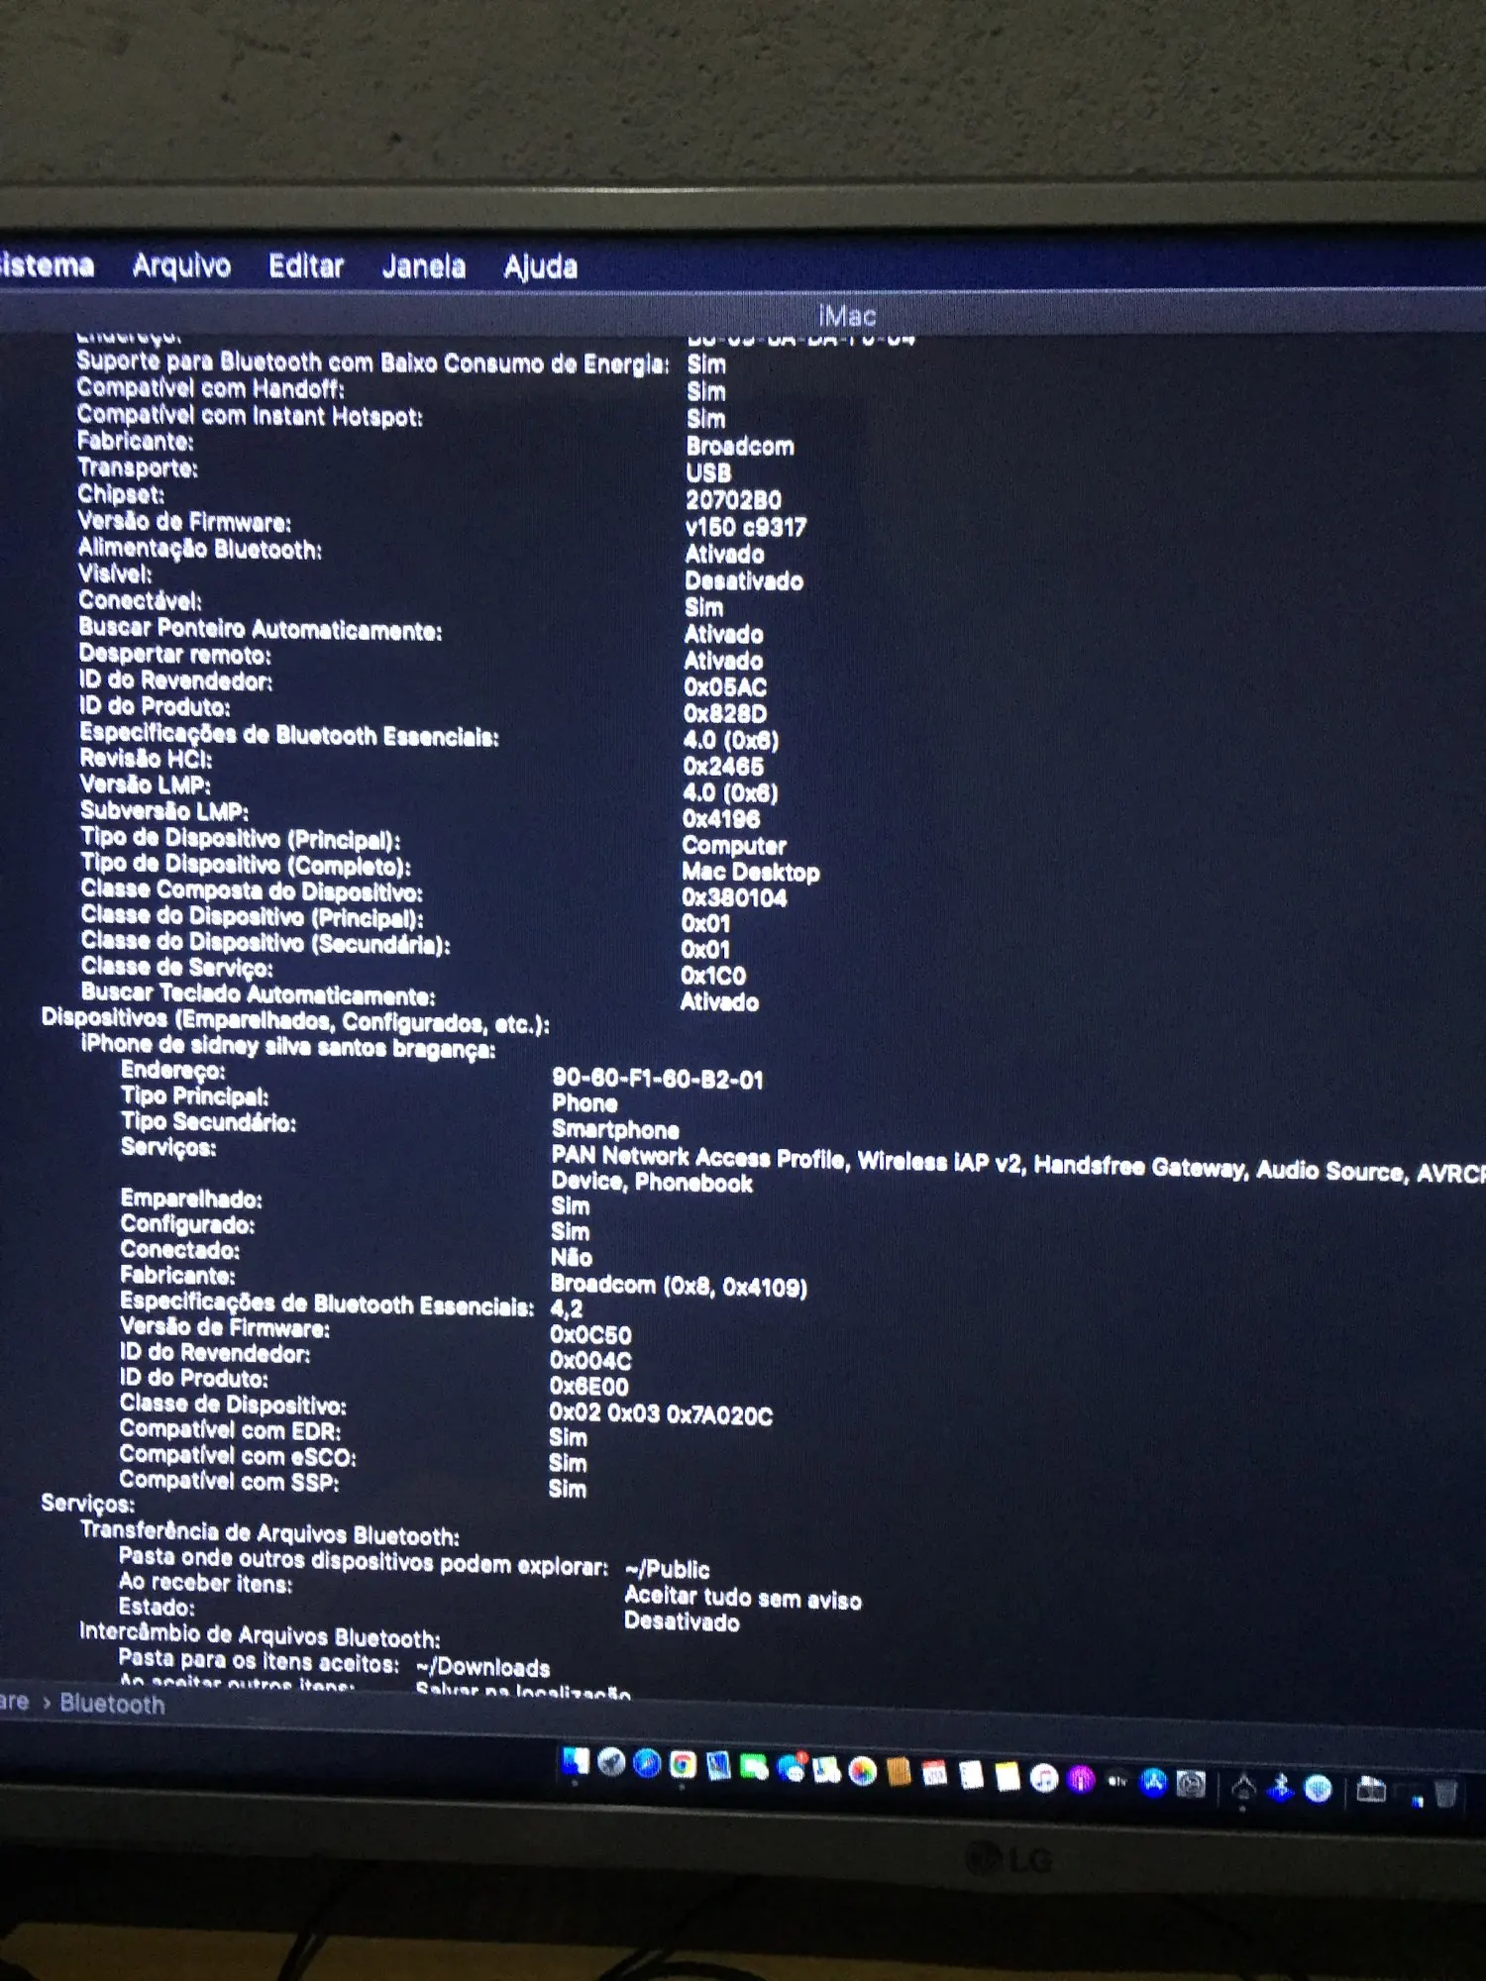Image resolution: width=1486 pixels, height=1981 pixels.
Task: Select the '~/Downloads' folder path value
Action: tap(482, 1667)
